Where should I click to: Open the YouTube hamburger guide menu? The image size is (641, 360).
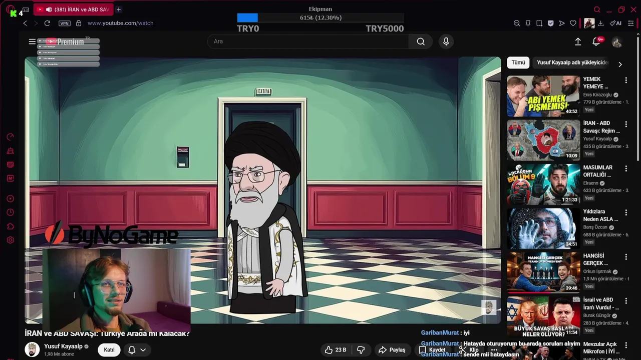pyautogui.click(x=32, y=41)
